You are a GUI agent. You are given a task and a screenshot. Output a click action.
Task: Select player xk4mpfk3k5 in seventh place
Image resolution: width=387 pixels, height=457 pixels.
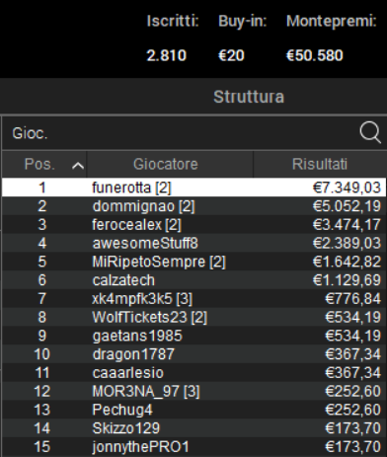pos(193,299)
